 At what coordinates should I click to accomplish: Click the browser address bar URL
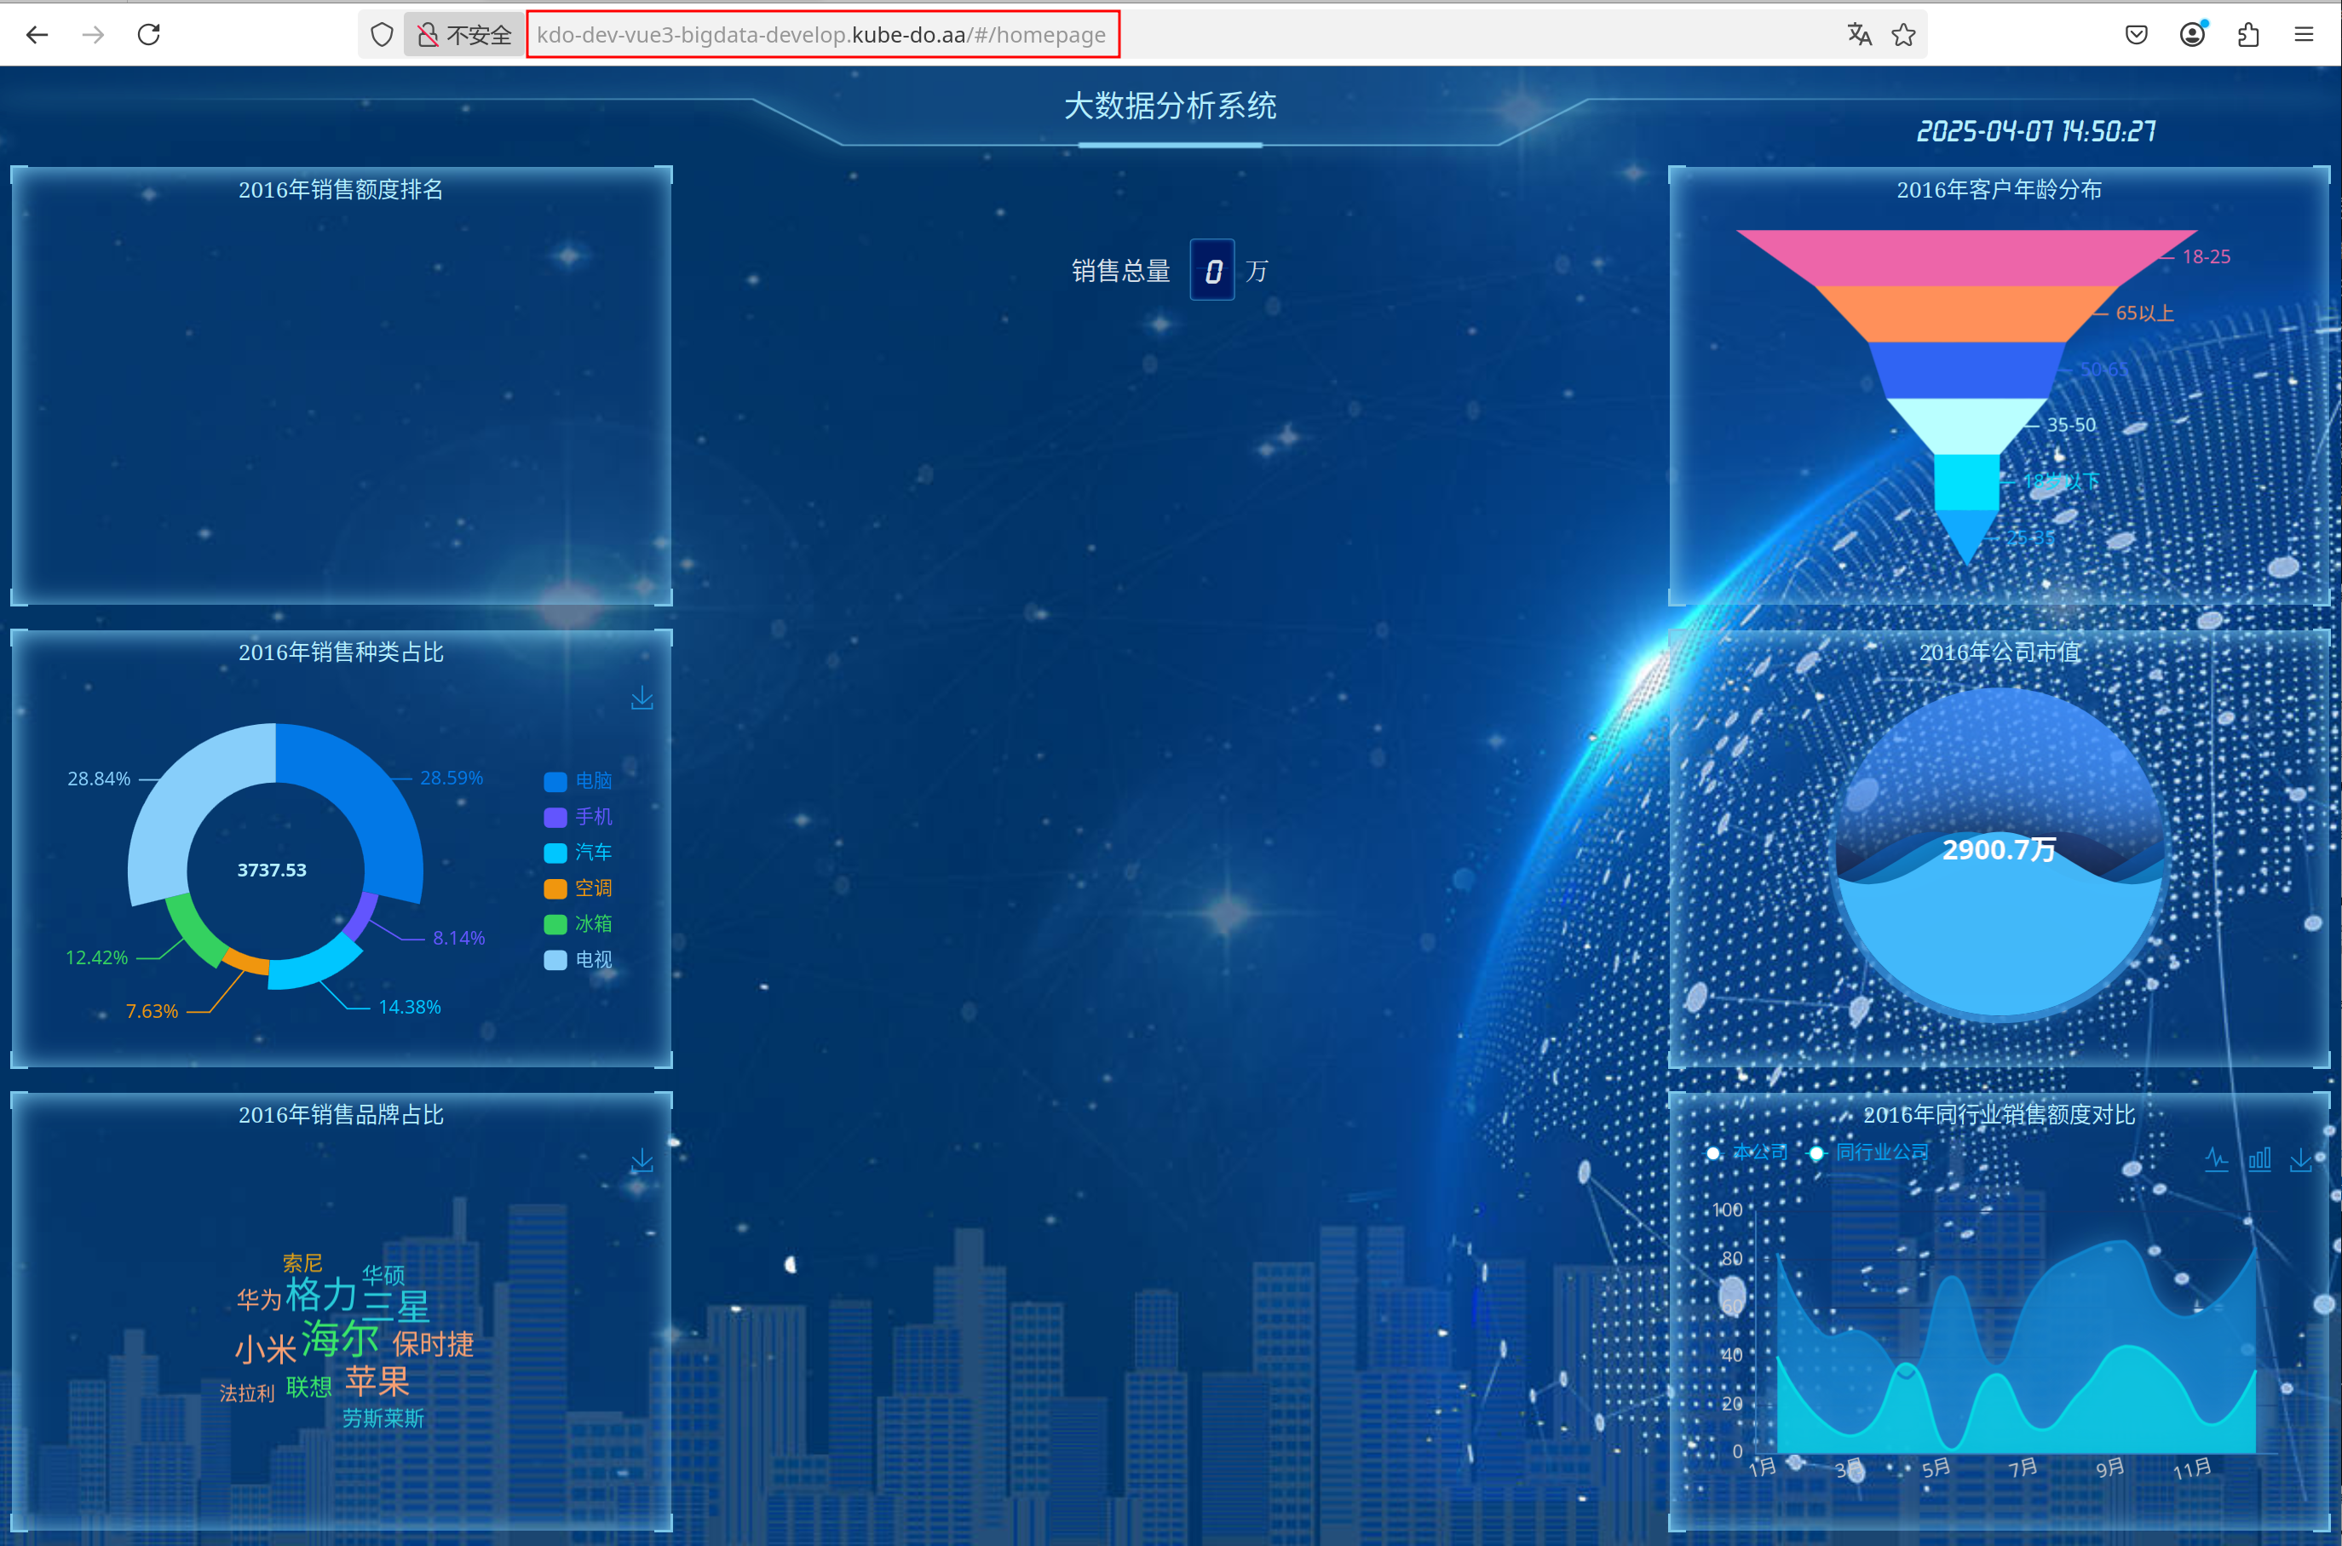[x=821, y=35]
